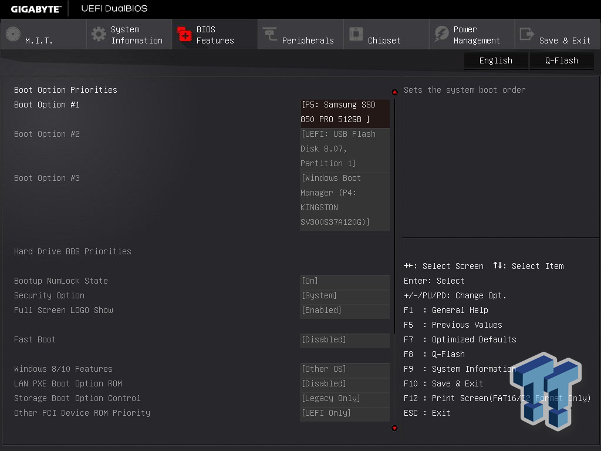Click the ESC Exit hint
601x451 pixels.
(x=427, y=413)
